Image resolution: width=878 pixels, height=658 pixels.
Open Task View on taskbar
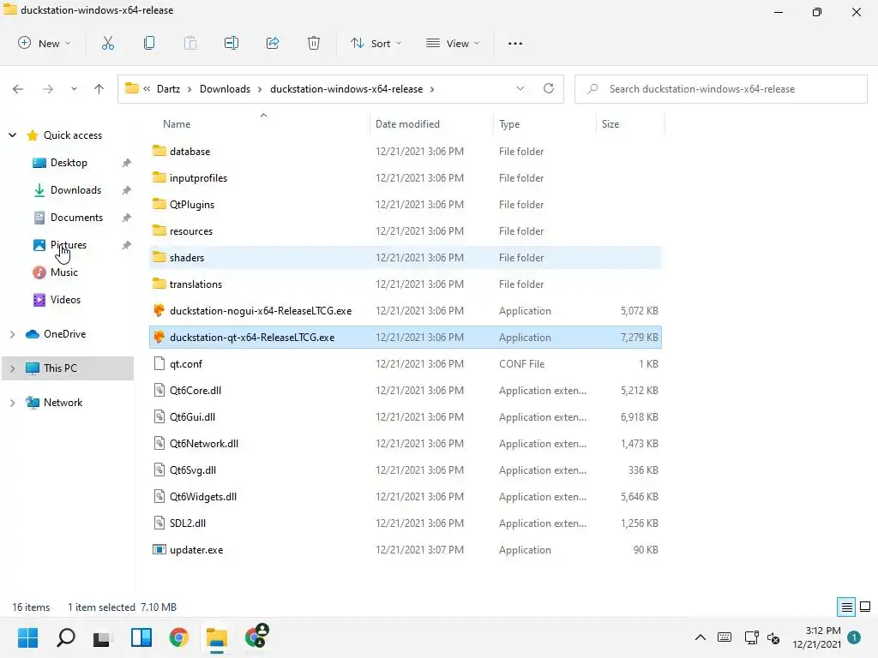click(x=102, y=637)
